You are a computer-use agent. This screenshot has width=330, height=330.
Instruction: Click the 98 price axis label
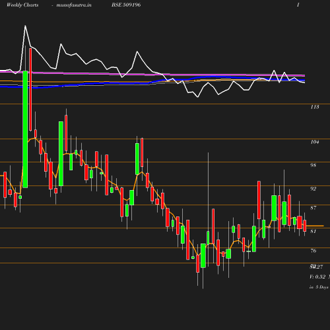tap(313, 165)
